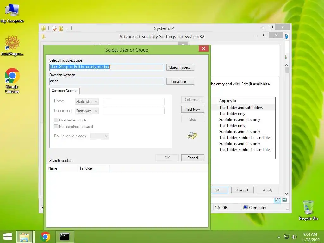Click the Locations button
Screen dimensions: 324x243
[180, 82]
